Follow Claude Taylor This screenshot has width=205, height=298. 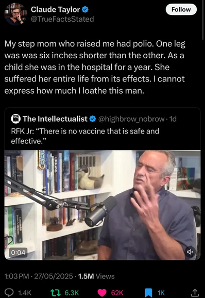pos(181,9)
